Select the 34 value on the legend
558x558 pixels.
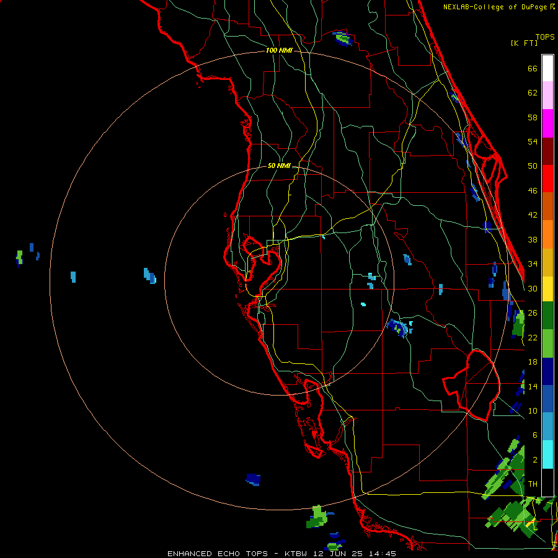click(x=533, y=263)
